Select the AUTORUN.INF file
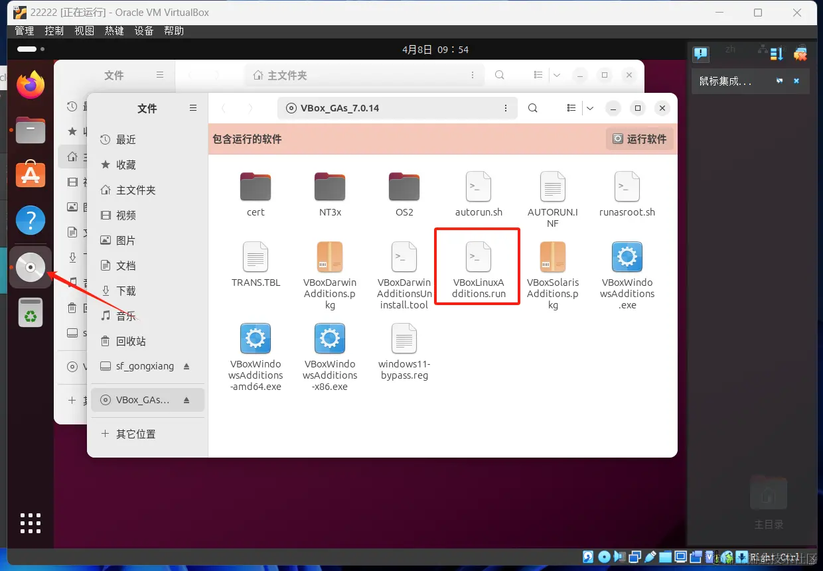Viewport: 823px width, 571px height. coord(553,200)
